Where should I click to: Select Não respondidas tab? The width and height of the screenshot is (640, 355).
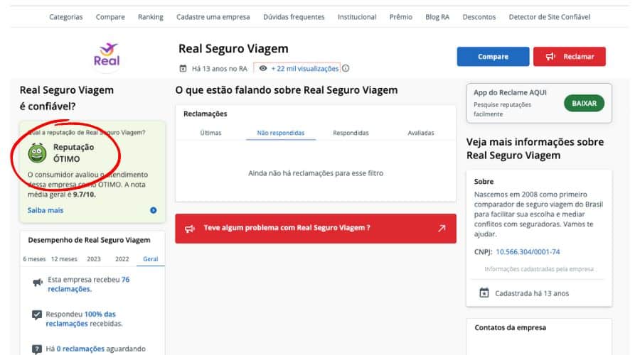pos(281,133)
